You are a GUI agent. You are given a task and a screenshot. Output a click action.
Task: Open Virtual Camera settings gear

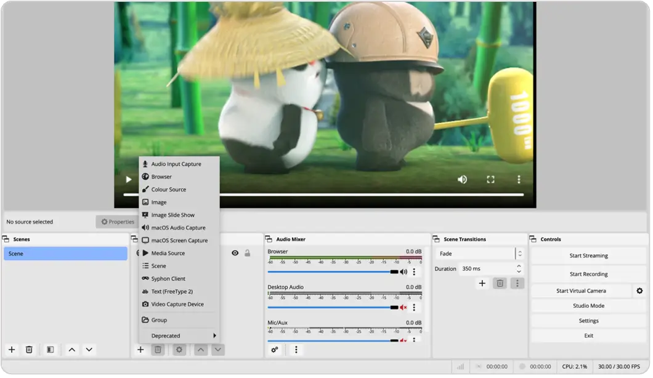pos(641,291)
